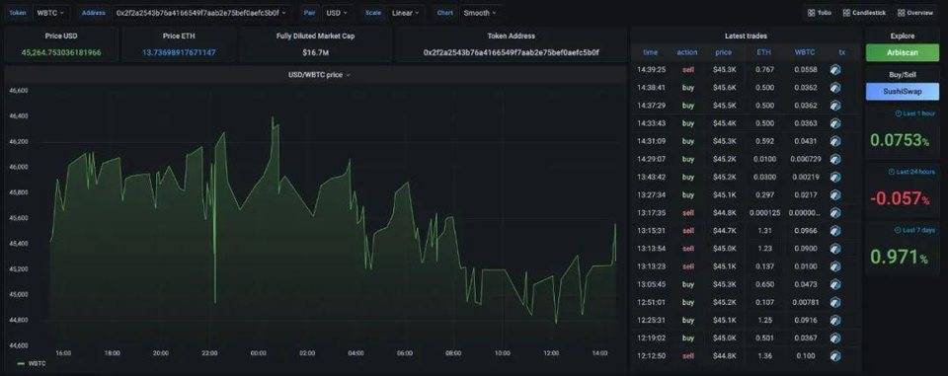
Task: Open tx icon for 12:51:01 trade
Action: pyautogui.click(x=835, y=302)
